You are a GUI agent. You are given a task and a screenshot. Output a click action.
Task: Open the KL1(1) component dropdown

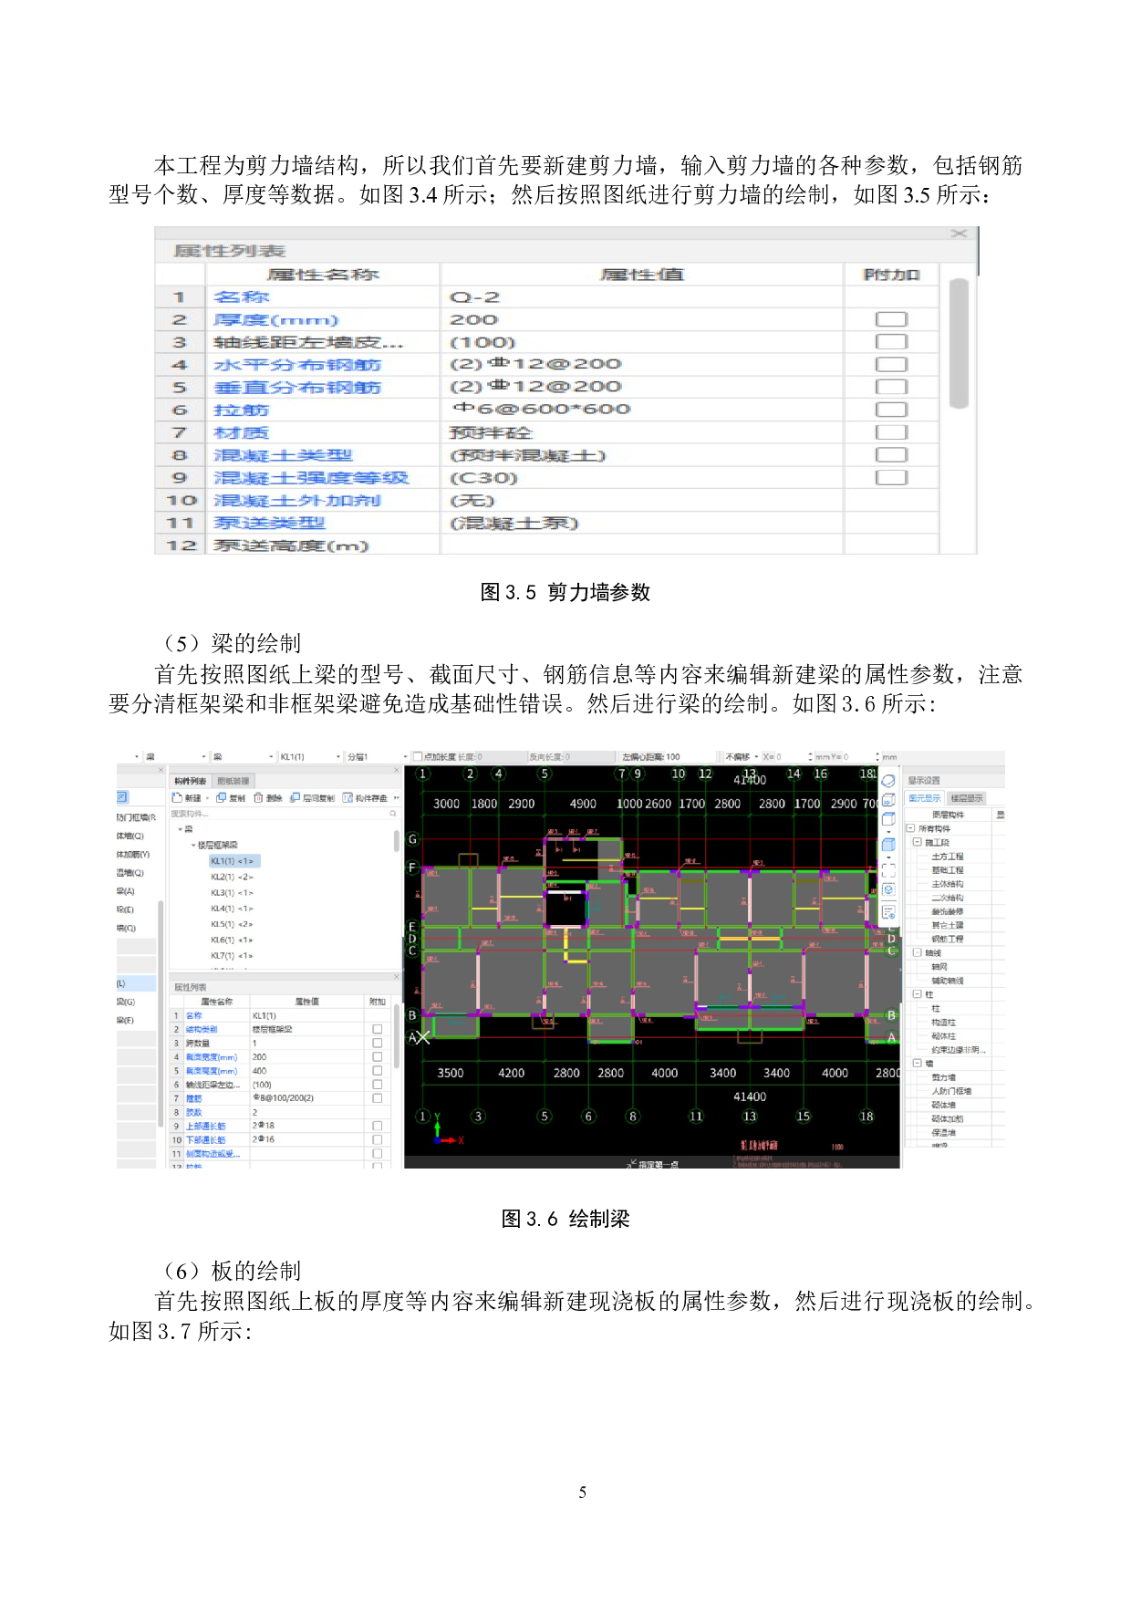(338, 757)
